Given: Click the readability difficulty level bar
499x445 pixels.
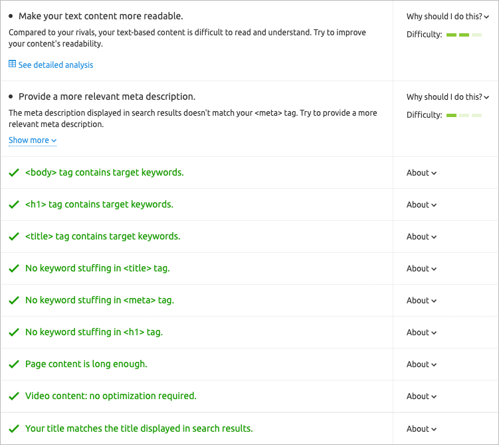Looking at the screenshot, I should (x=464, y=35).
